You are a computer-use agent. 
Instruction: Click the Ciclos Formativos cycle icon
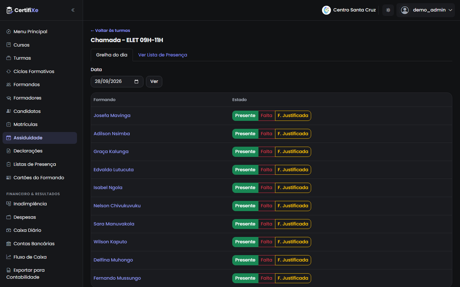(x=9, y=72)
